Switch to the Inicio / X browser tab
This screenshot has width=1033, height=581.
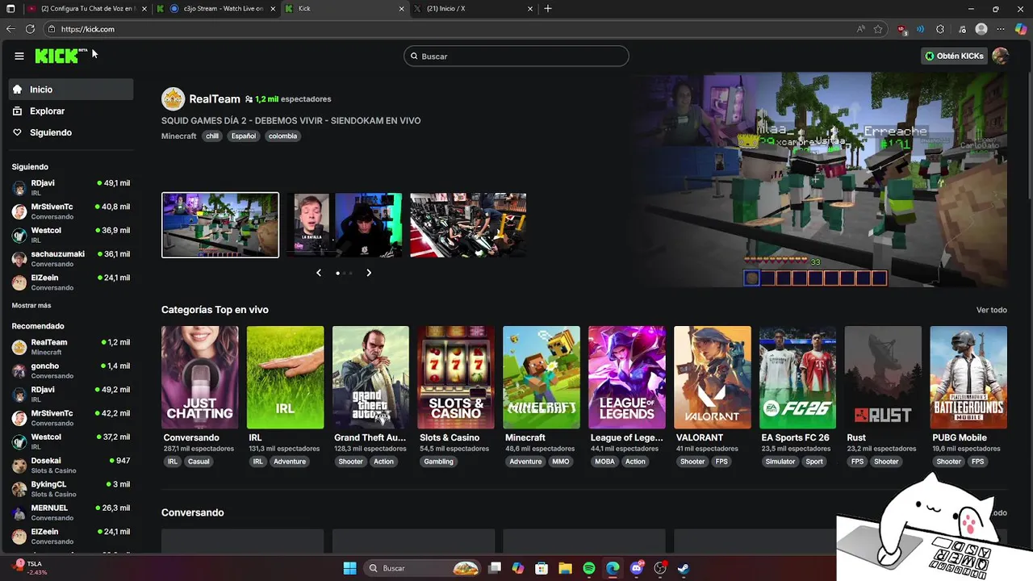(x=475, y=9)
